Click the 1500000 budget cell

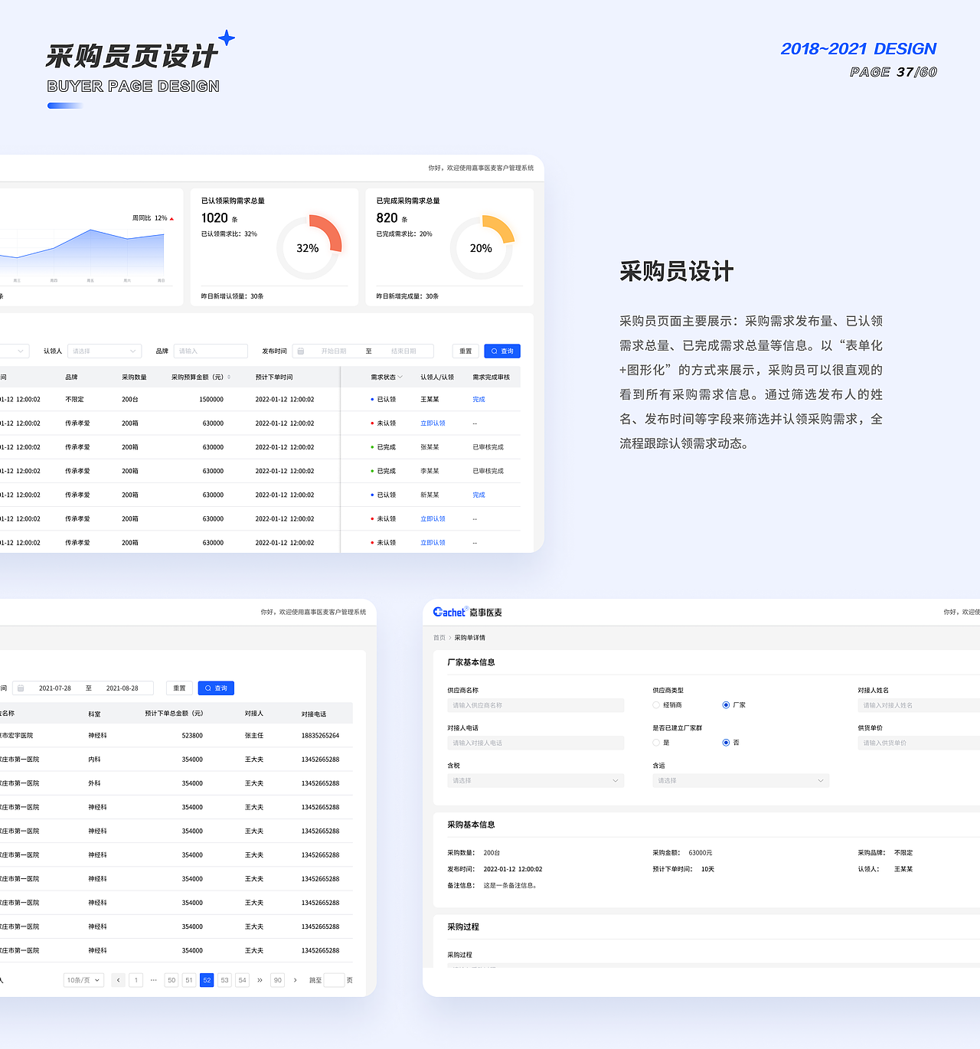(x=211, y=400)
